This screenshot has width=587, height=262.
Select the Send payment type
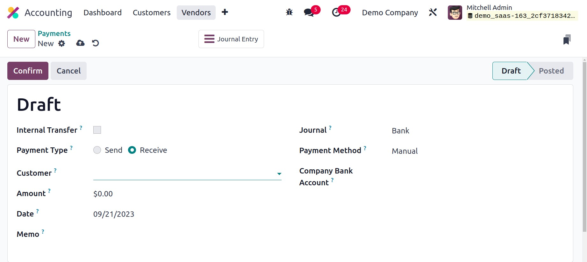[97, 150]
